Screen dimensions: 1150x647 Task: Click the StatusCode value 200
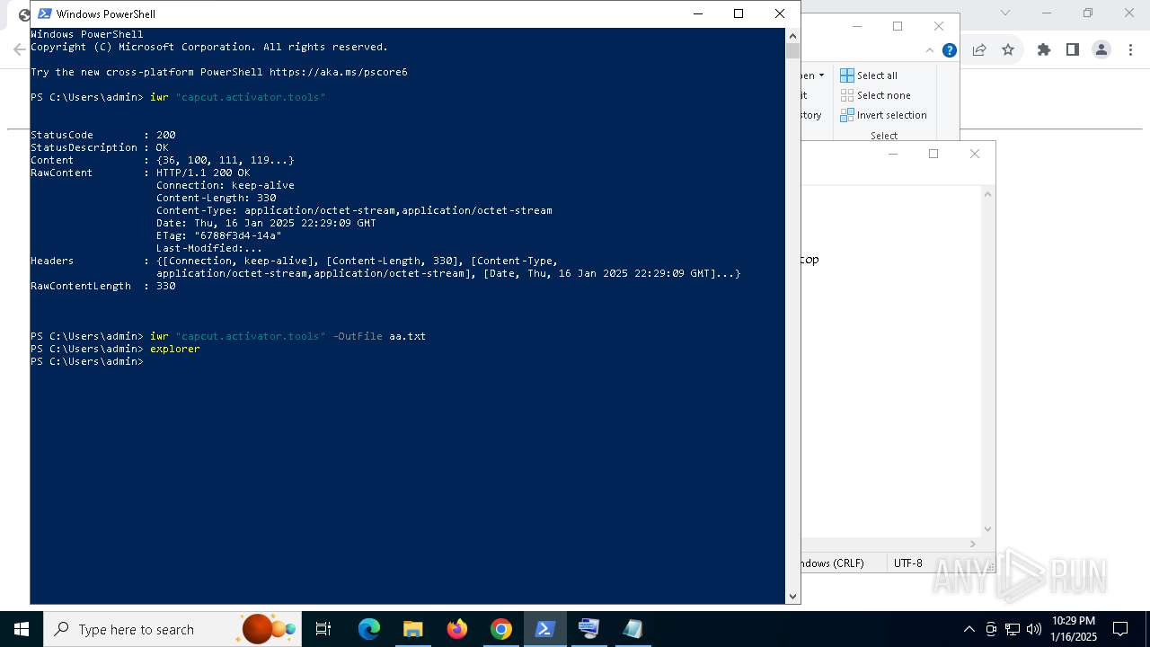tap(166, 135)
